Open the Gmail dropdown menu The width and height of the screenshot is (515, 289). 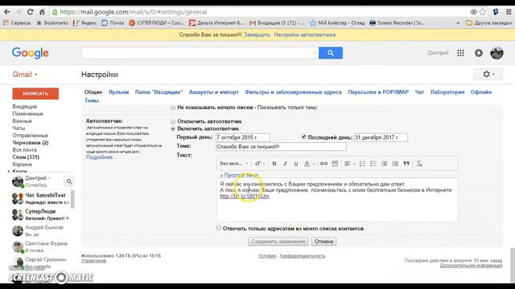tap(25, 75)
